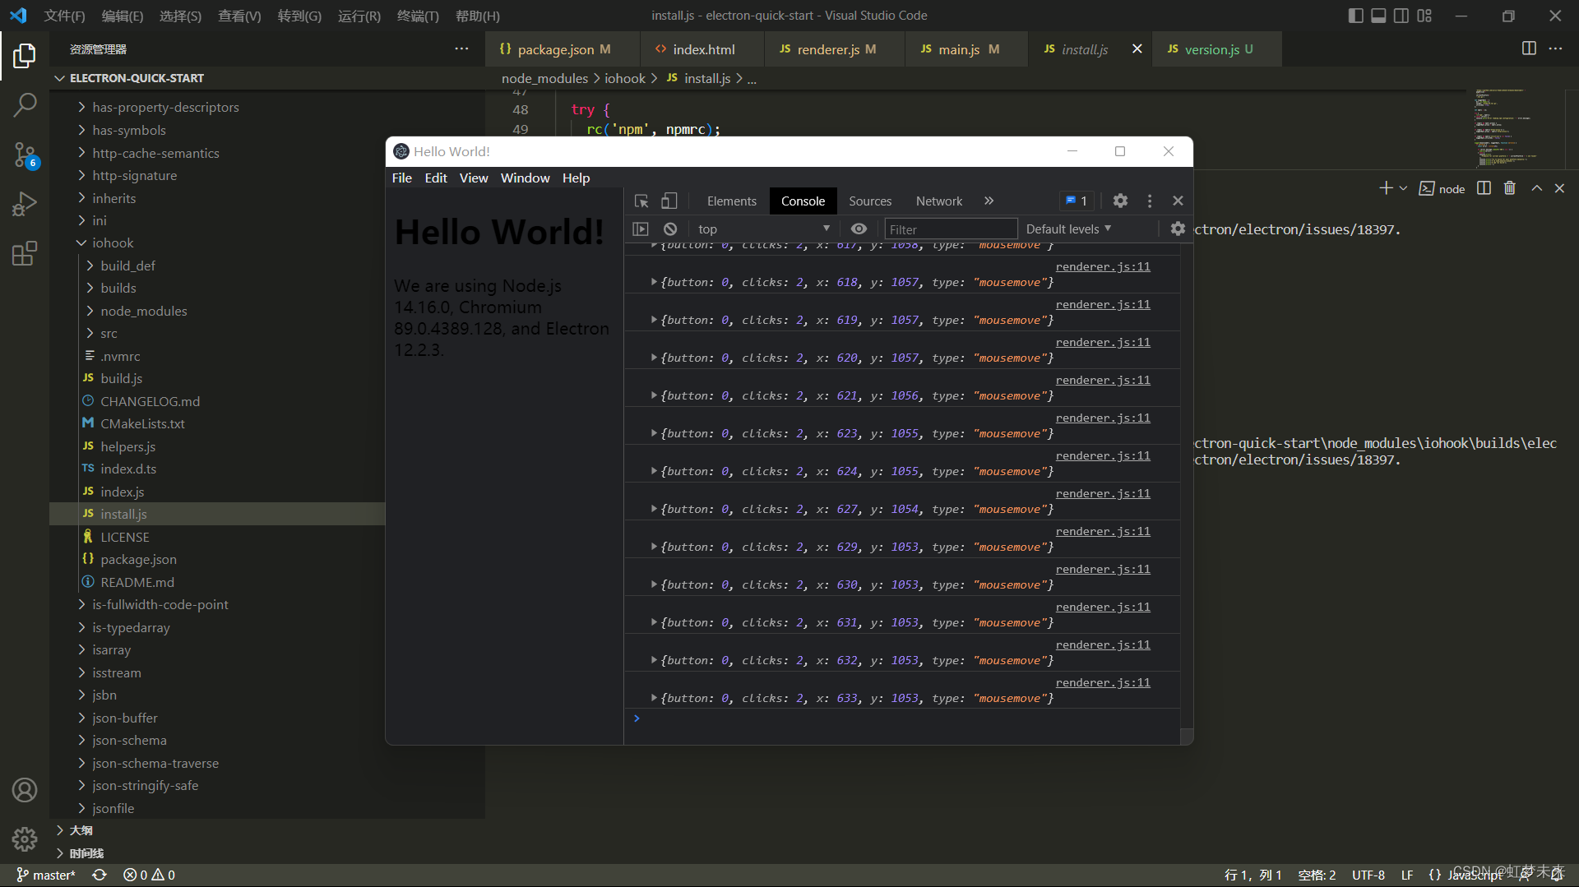Image resolution: width=1579 pixels, height=887 pixels.
Task: Open the Run and Debug view
Action: pos(25,203)
